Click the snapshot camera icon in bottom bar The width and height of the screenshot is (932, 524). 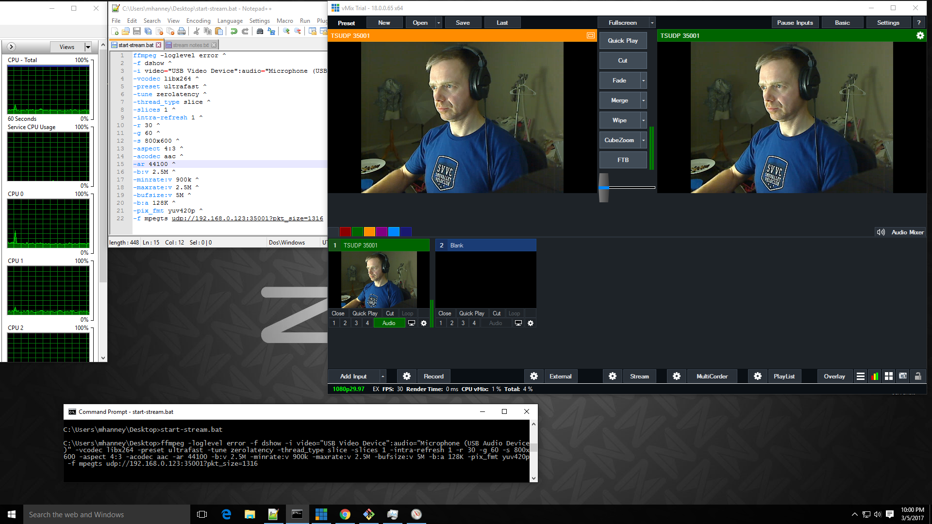click(903, 377)
